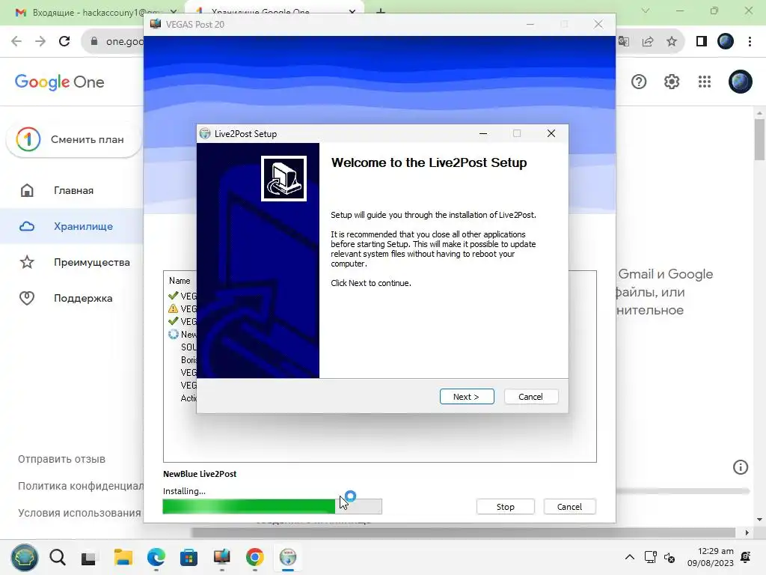
Task: Click the installing progress bar
Action: click(272, 507)
